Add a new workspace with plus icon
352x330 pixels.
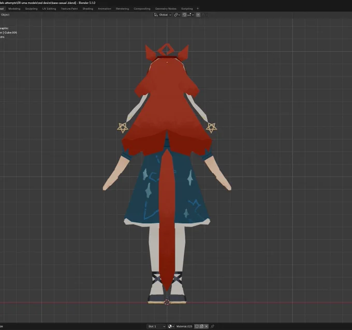click(198, 9)
